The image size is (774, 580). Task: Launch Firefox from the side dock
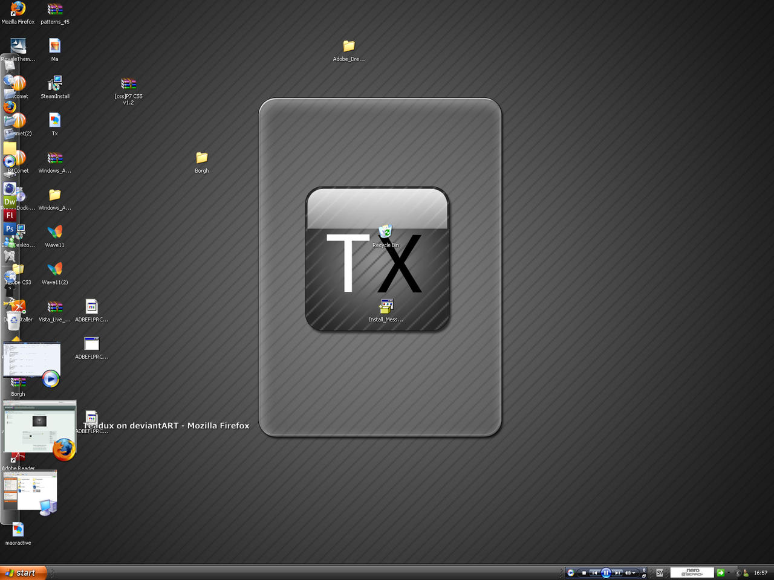[x=9, y=107]
